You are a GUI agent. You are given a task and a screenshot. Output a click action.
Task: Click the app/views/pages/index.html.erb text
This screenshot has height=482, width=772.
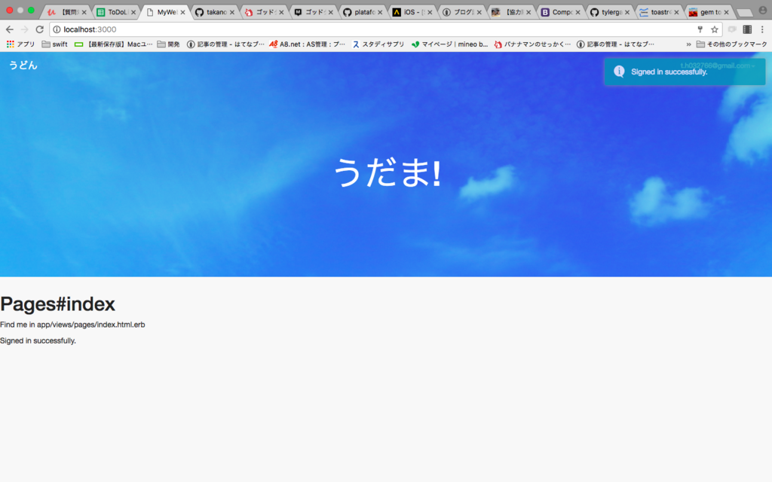tap(90, 325)
